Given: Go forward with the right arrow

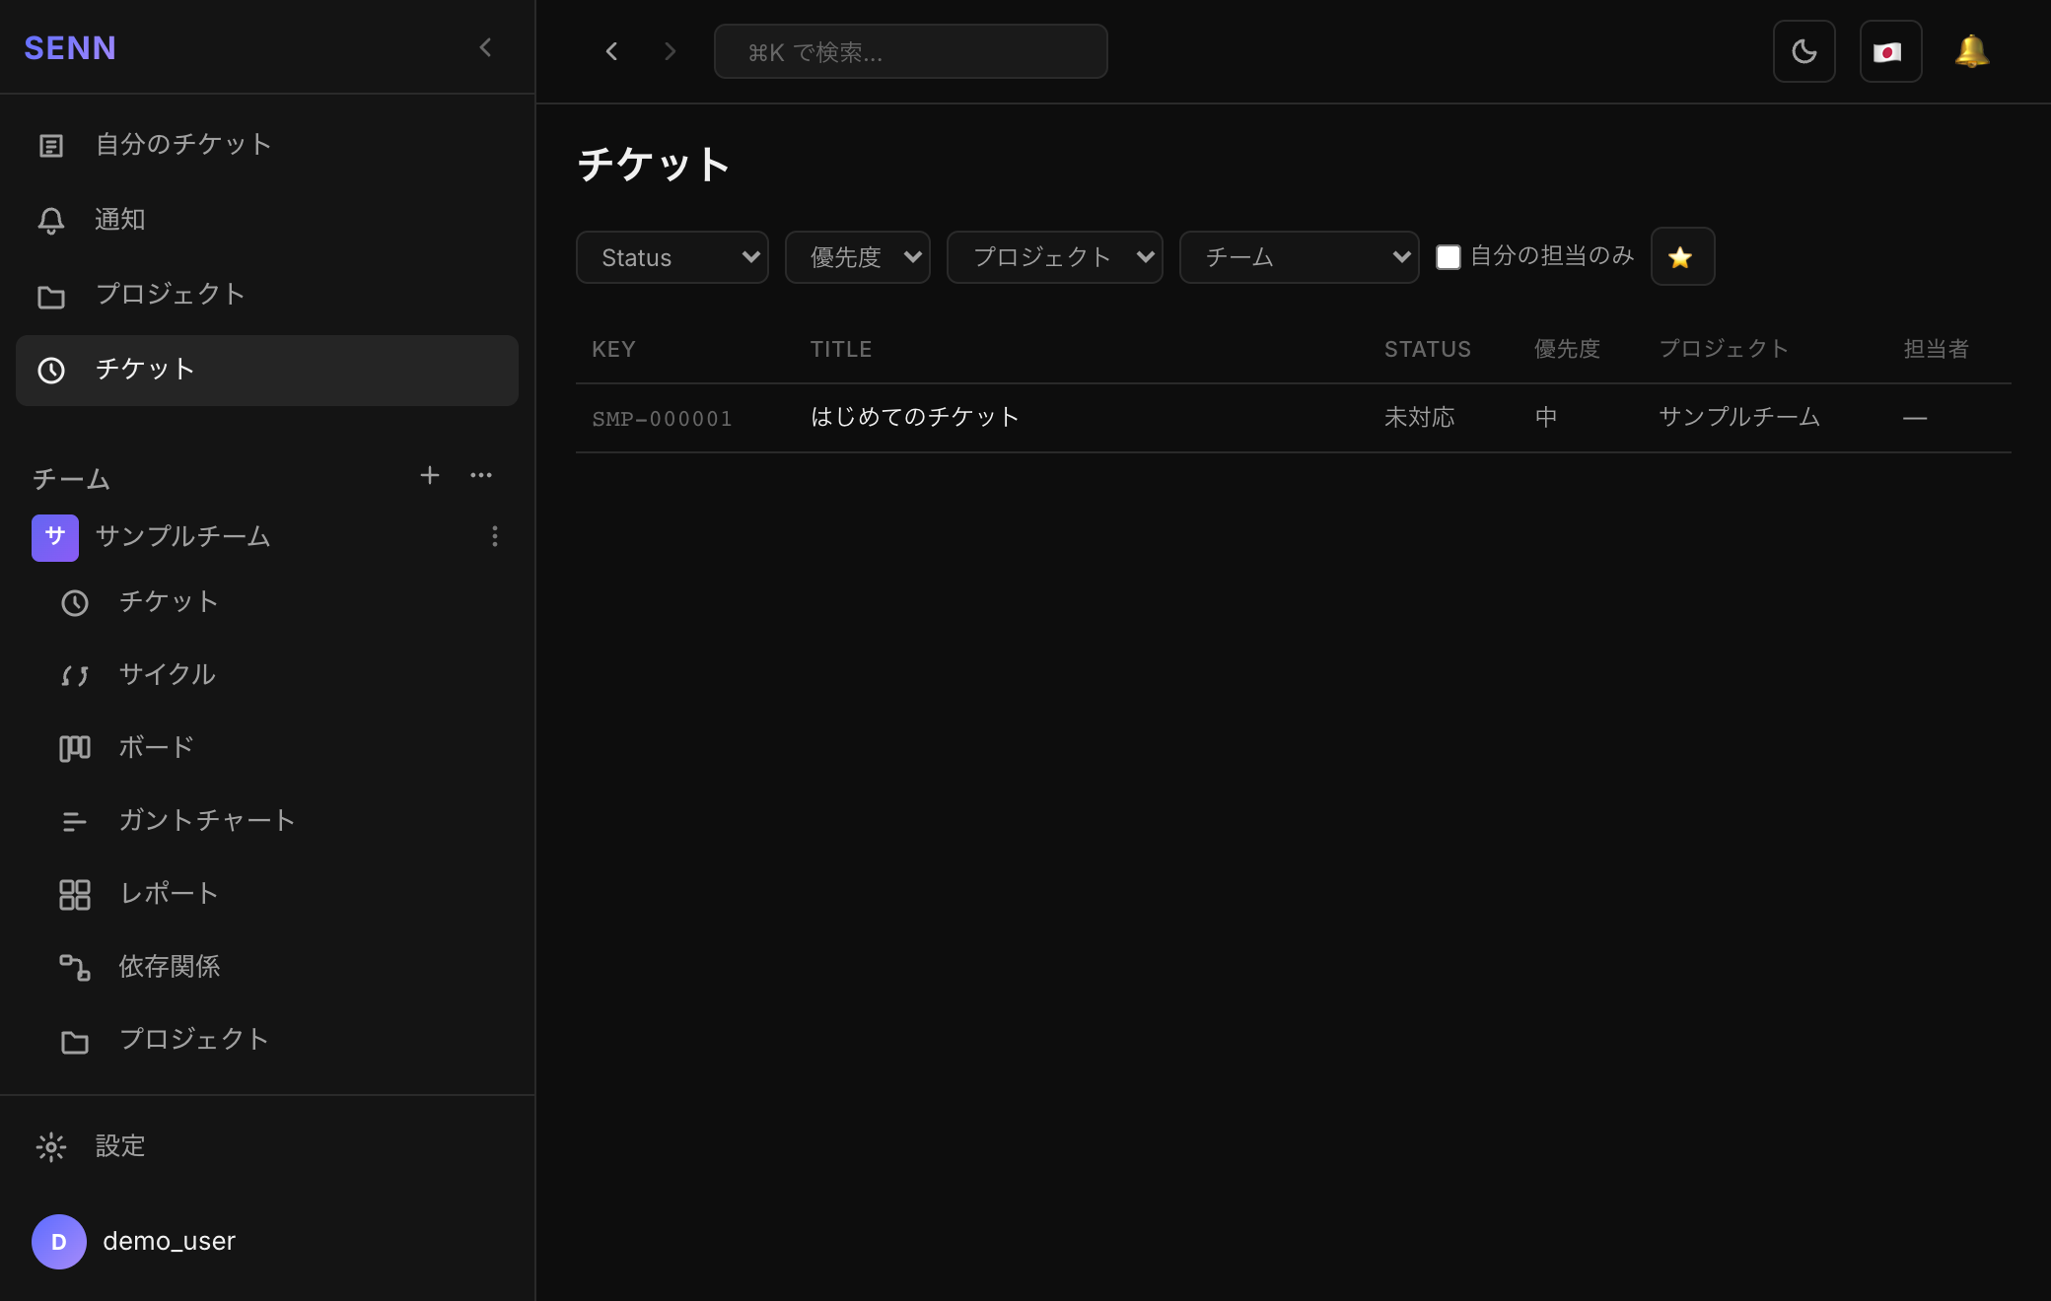Looking at the screenshot, I should click(x=671, y=51).
